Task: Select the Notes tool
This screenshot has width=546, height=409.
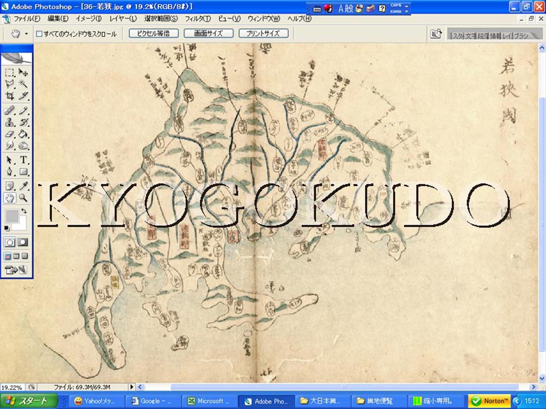Action: 10,186
